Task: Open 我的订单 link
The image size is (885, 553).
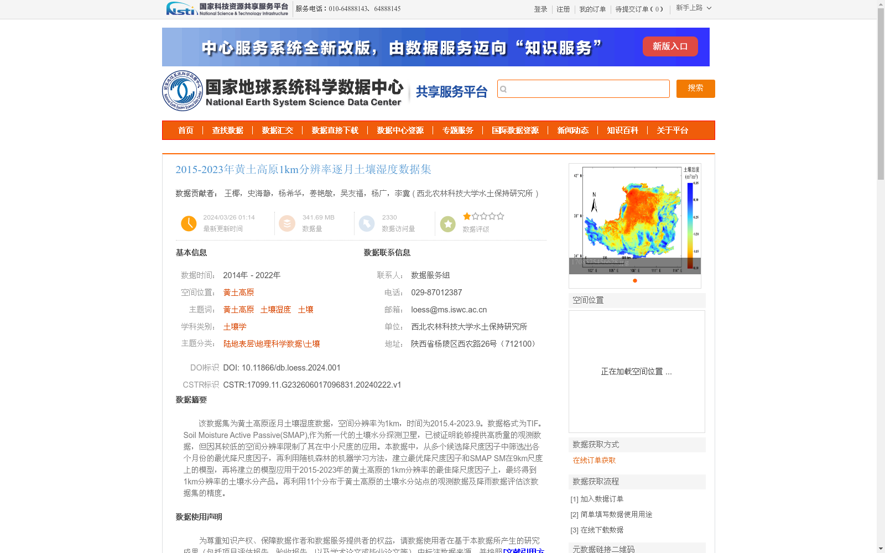Action: (592, 9)
